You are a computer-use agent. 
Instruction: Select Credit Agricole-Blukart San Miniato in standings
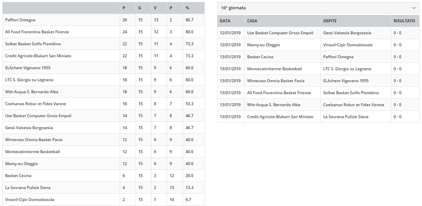pyautogui.click(x=38, y=56)
